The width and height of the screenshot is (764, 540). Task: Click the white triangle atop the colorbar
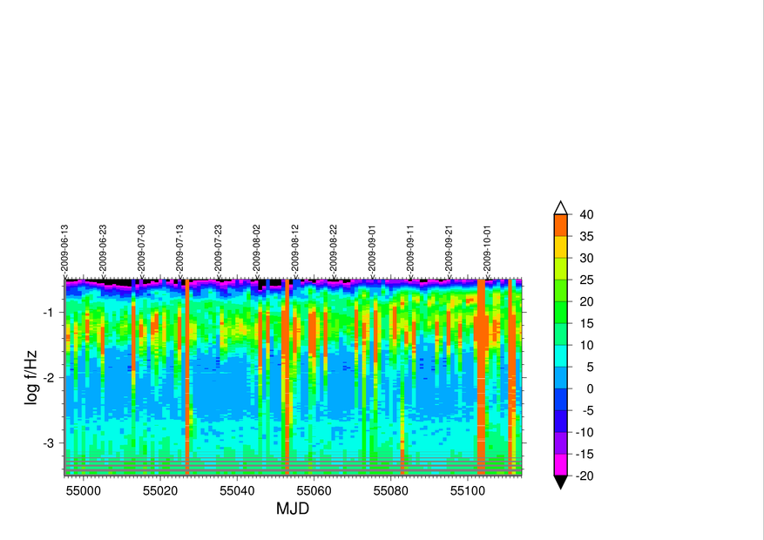click(x=561, y=207)
